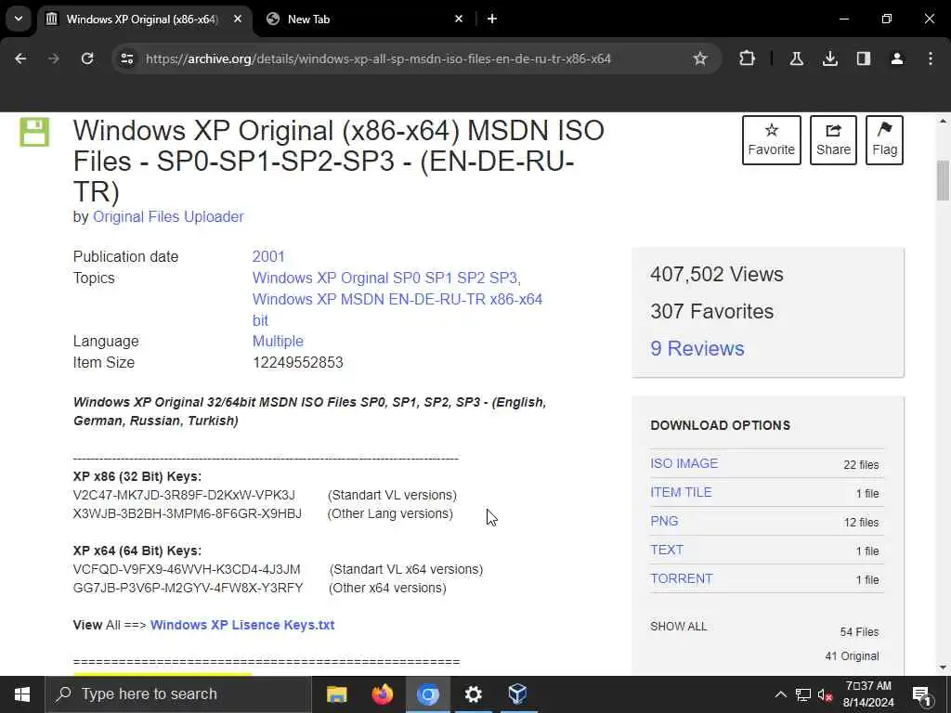
Task: Open Chromium browser taskbar icon
Action: point(427,694)
